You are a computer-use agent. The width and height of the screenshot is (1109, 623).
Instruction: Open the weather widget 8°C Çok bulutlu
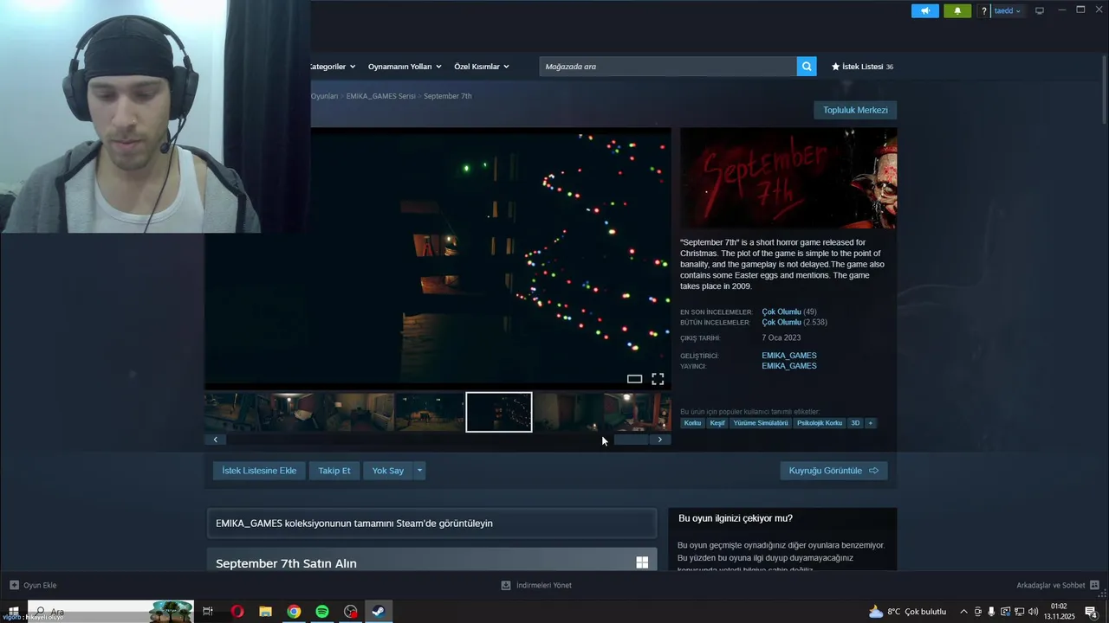click(907, 612)
